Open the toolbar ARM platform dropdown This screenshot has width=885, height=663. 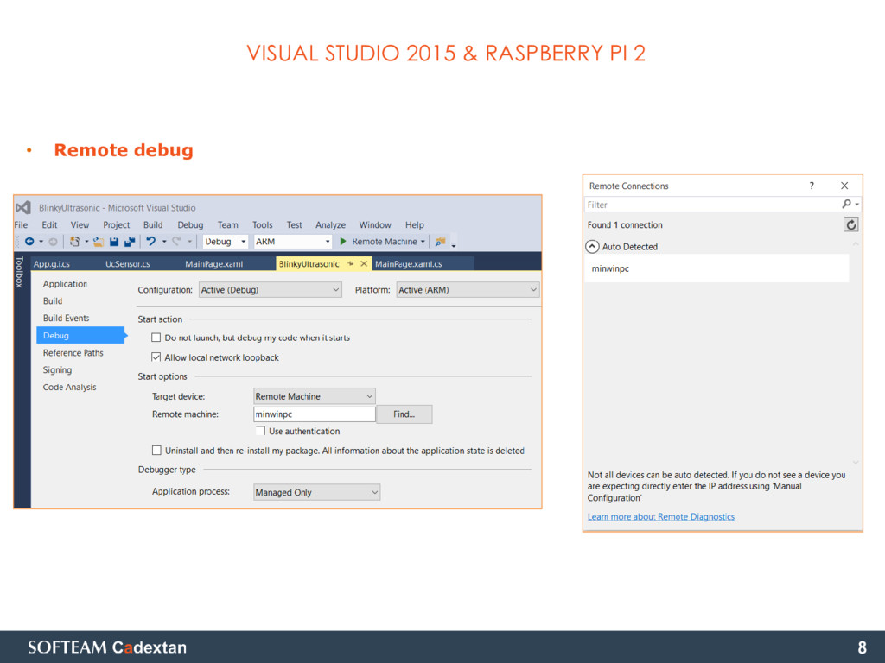(292, 242)
